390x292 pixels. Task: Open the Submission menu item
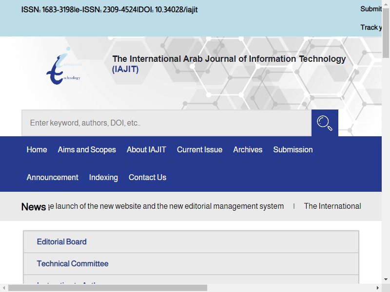(x=293, y=150)
